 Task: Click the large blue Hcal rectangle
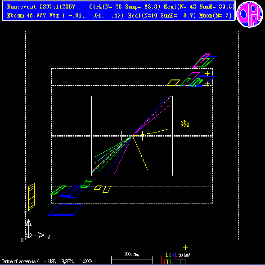click(64, 210)
